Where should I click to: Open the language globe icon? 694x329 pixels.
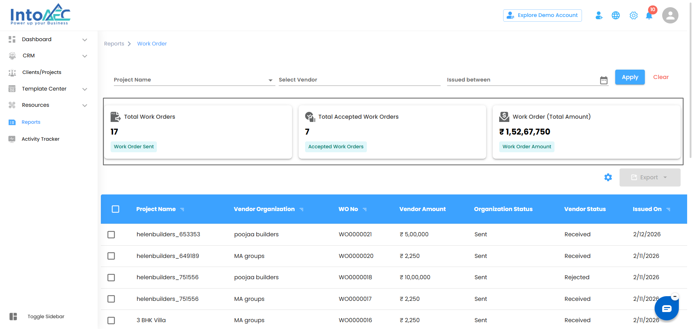tap(616, 16)
